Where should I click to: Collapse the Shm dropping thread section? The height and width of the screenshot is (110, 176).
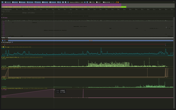tap(2, 42)
